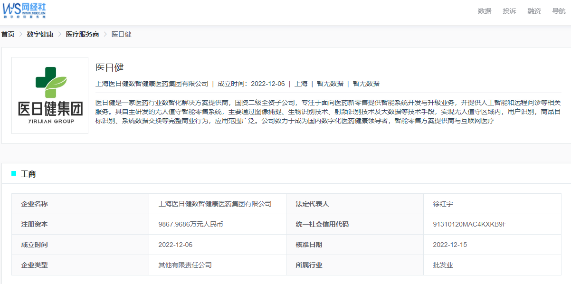Select the 工商 section heading

pyautogui.click(x=29, y=174)
